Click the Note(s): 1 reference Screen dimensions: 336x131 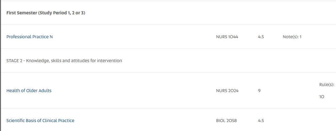(292, 37)
